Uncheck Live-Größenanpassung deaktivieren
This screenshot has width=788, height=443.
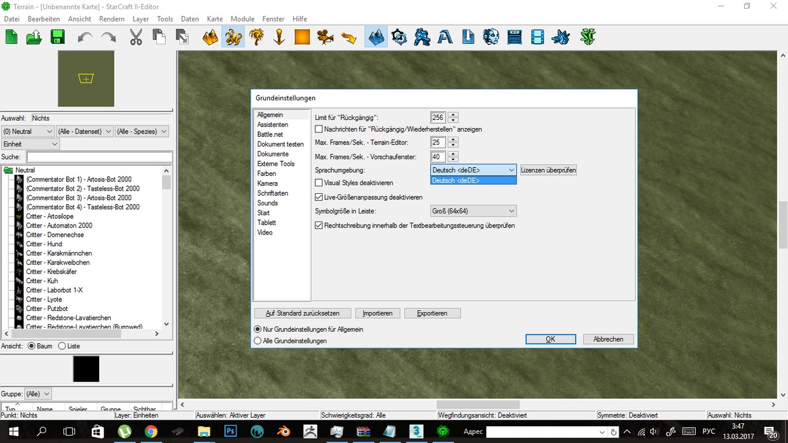tap(319, 198)
